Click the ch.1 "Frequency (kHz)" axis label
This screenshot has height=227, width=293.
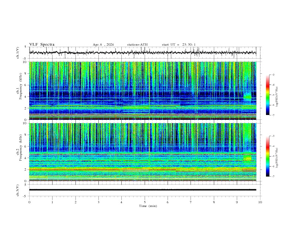point(20,86)
